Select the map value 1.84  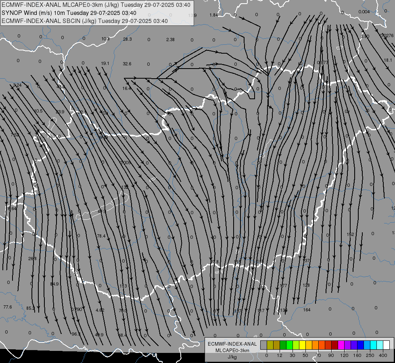pos(213,15)
